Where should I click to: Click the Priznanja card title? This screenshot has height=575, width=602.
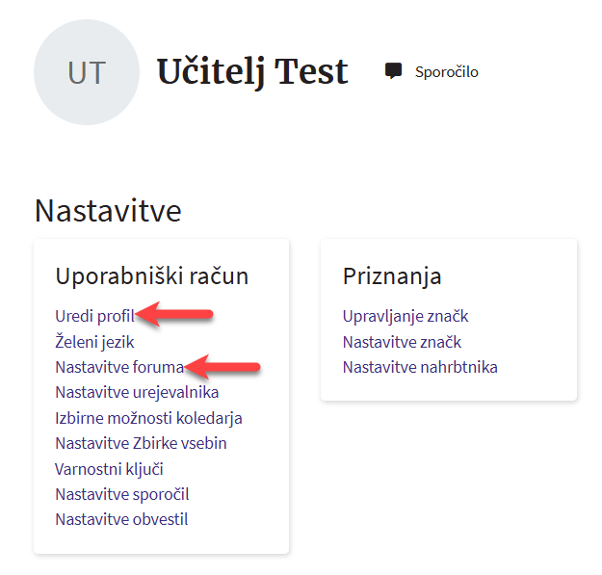tap(392, 276)
